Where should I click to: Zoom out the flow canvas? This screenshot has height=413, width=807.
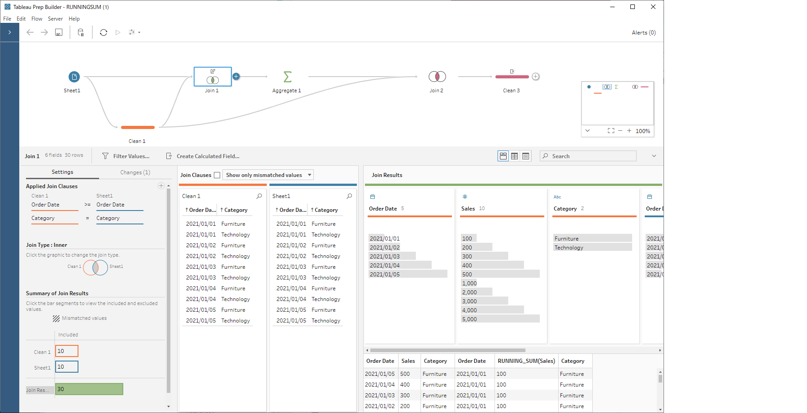[x=620, y=131]
